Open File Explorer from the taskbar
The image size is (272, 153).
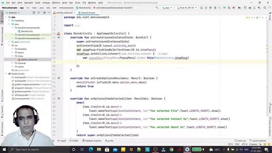pyautogui.click(x=99, y=149)
